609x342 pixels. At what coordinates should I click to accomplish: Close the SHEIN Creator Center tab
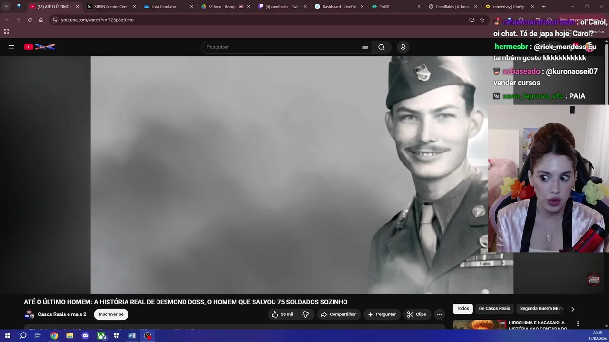click(134, 7)
